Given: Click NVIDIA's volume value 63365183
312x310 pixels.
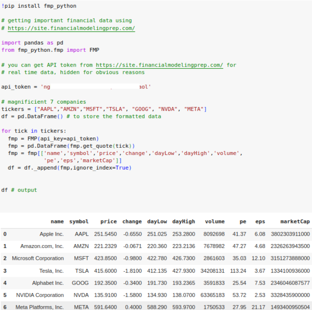Looking at the screenshot, I should coord(213,295).
